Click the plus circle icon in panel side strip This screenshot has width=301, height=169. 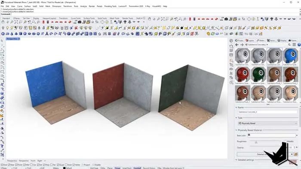[231, 82]
